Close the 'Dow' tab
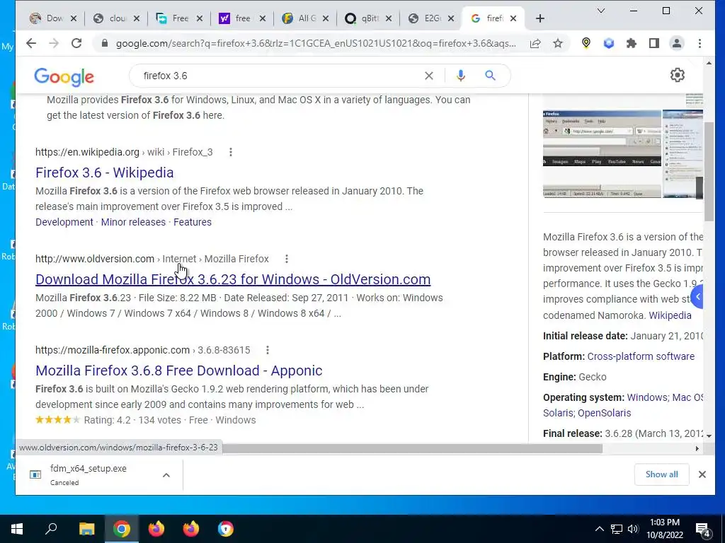The height and width of the screenshot is (543, 725). (x=74, y=18)
